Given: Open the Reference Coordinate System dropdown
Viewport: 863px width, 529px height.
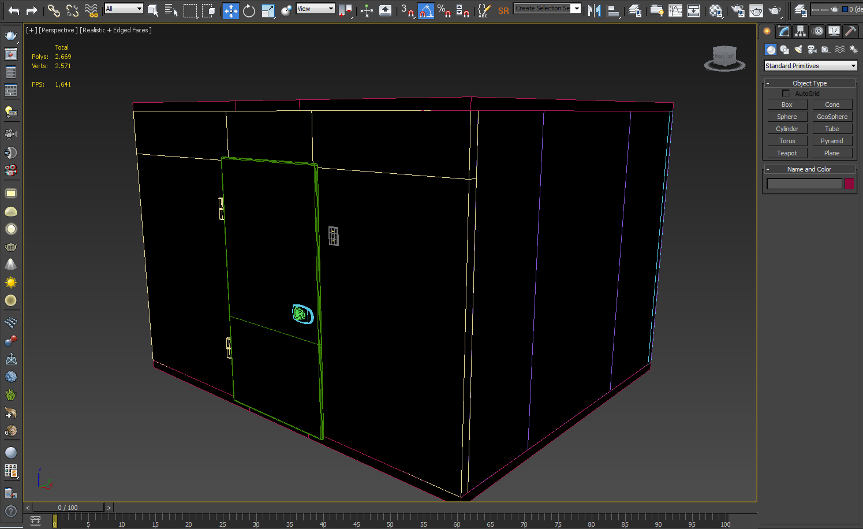Looking at the screenshot, I should click(x=315, y=8).
